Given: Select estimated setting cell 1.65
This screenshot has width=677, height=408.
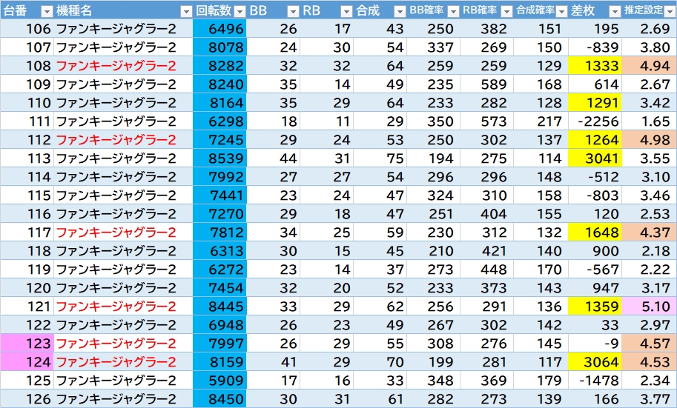Looking at the screenshot, I should (650, 121).
